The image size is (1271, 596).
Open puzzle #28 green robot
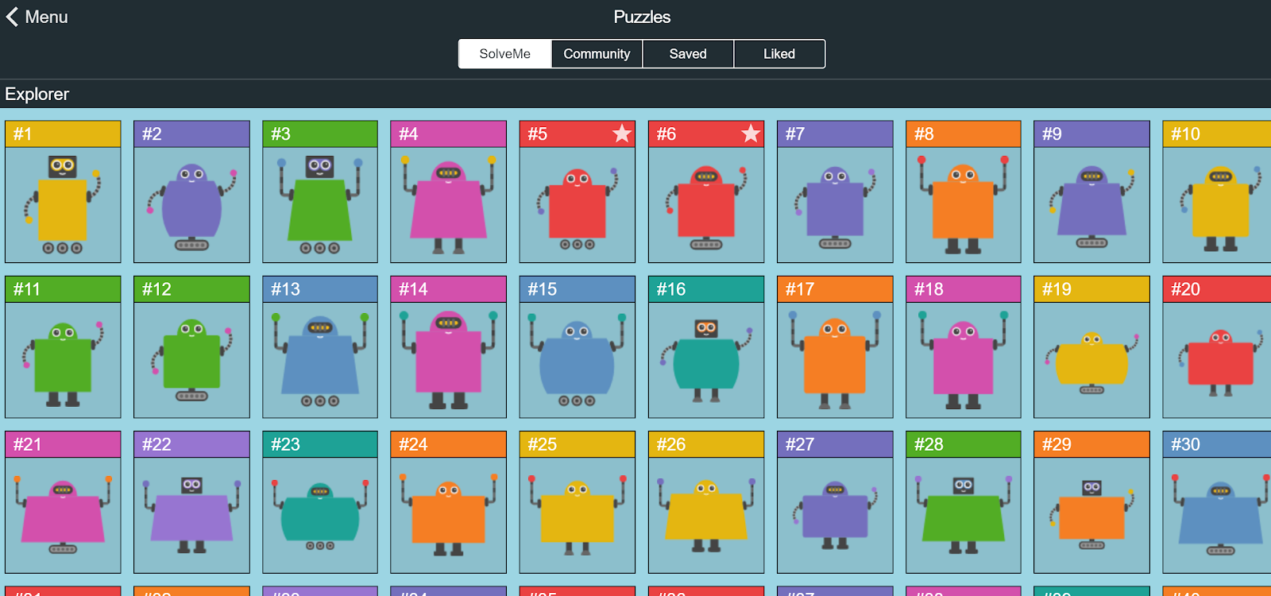tap(964, 502)
